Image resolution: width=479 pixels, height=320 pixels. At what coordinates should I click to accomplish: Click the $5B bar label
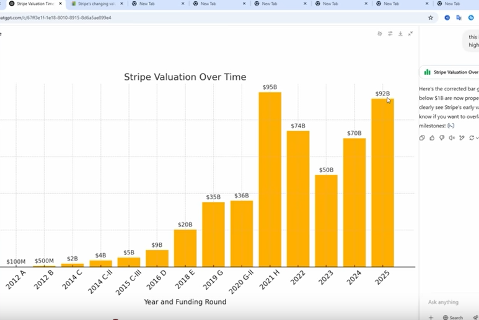point(129,253)
